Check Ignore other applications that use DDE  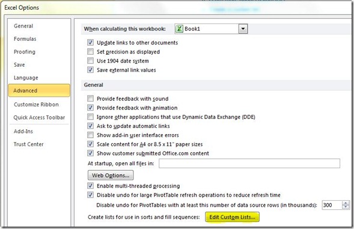point(90,117)
